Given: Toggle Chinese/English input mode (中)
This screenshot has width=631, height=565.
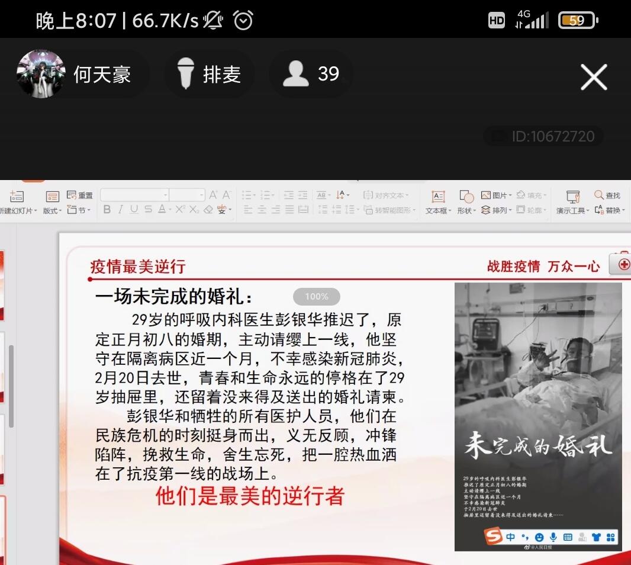Looking at the screenshot, I should click(510, 537).
